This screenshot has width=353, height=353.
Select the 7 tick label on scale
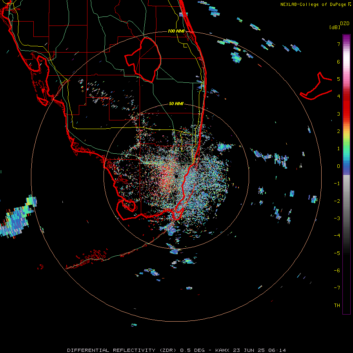pyautogui.click(x=338, y=44)
